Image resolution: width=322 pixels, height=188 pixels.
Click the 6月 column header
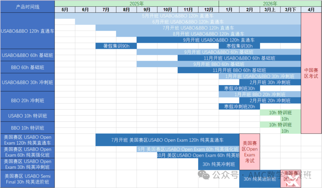click(x=86, y=10)
